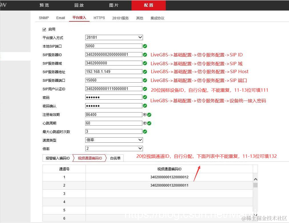
Task: Click green check next to SIP用户认证ID
Action: coord(145,89)
